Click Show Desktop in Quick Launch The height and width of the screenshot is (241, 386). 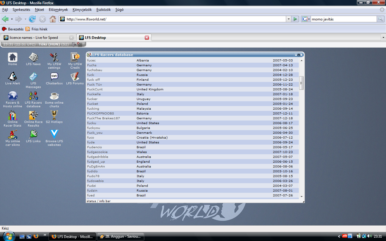pos(22,236)
